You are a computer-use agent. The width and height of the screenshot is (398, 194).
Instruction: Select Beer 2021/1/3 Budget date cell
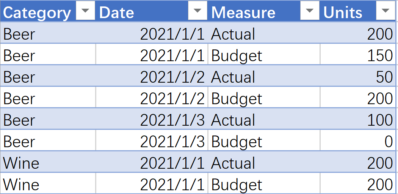click(152, 140)
